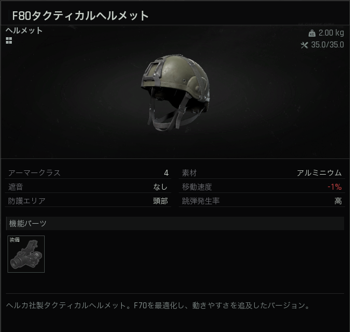Click the weight KG icon

point(312,33)
